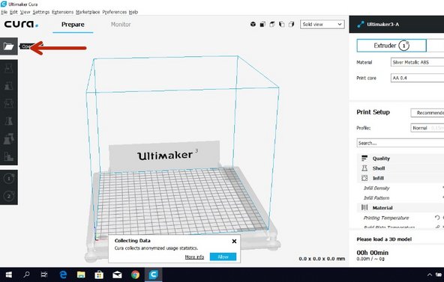
Task: Open the Edit menu
Action: [x=13, y=12]
